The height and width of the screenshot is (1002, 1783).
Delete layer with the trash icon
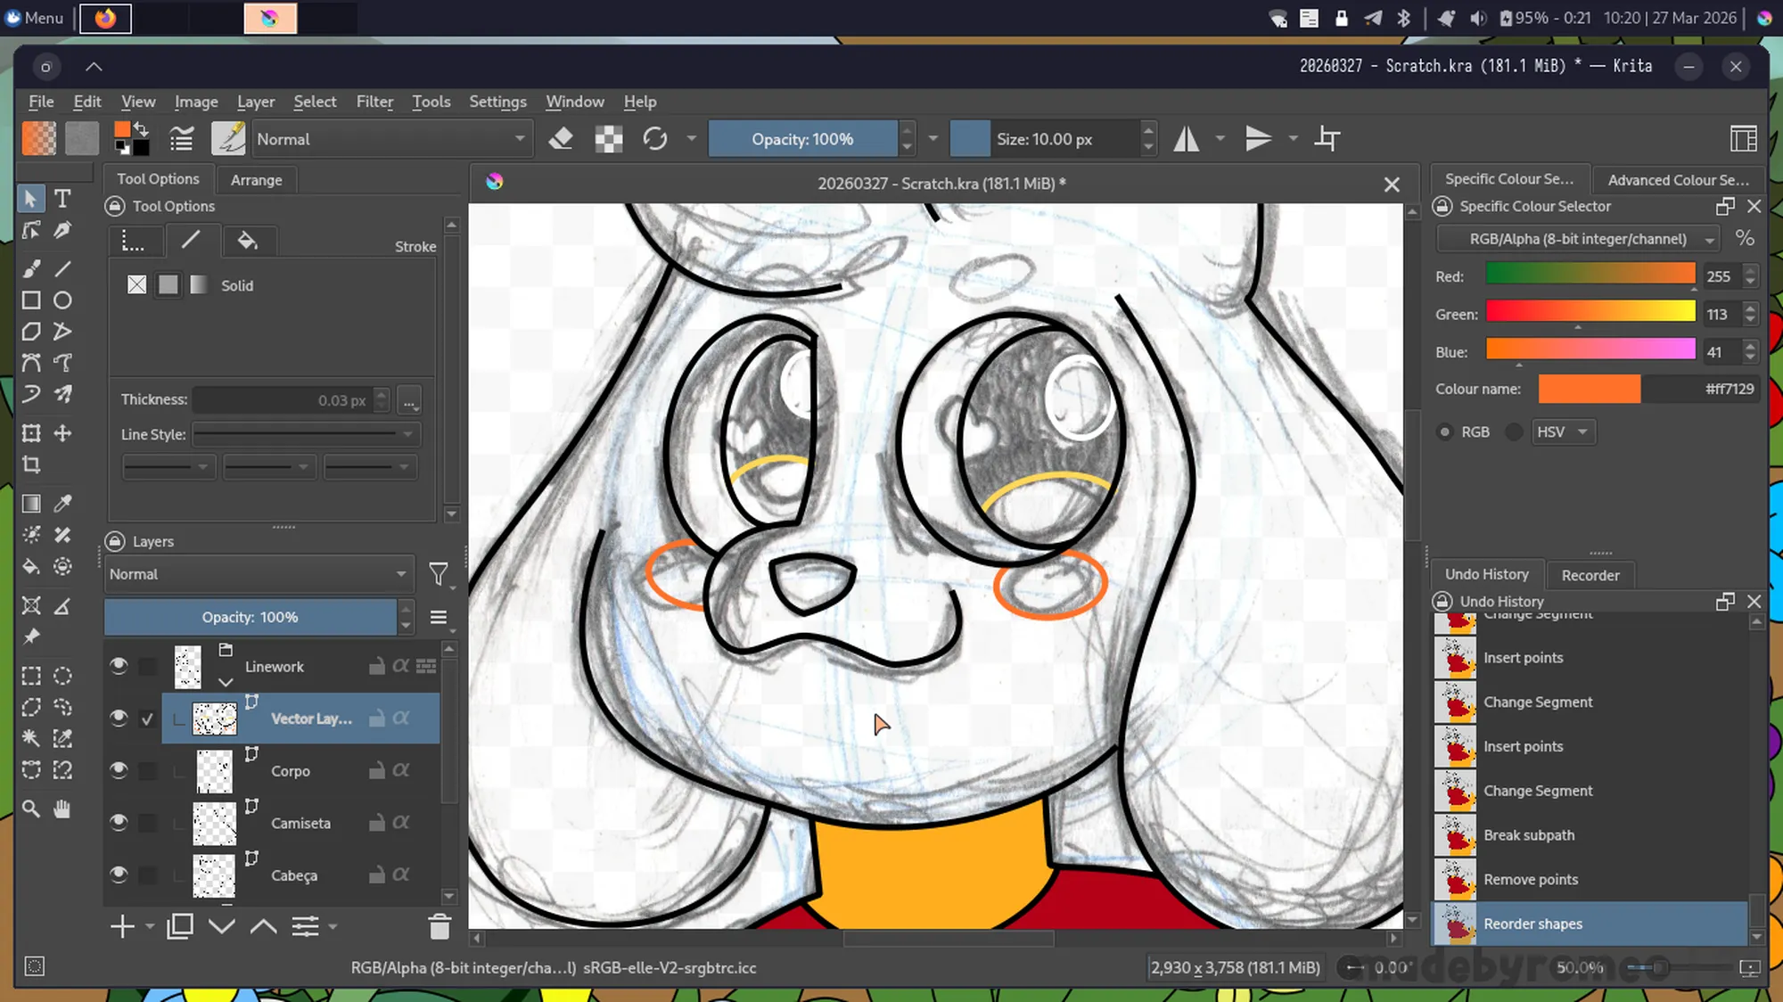(440, 927)
